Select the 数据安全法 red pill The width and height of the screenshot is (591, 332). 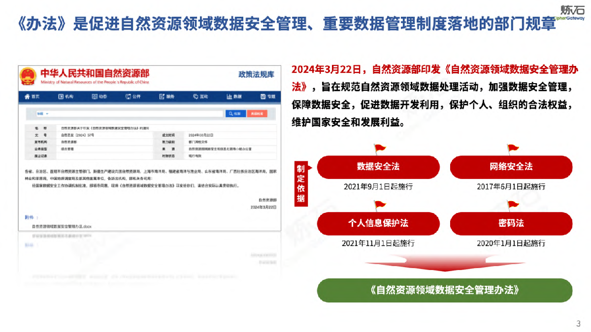coord(378,167)
